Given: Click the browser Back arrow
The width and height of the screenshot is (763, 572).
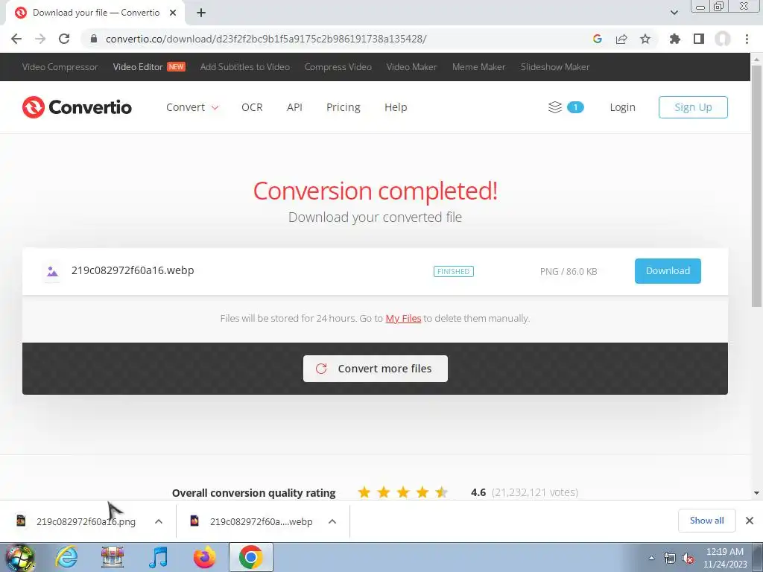Looking at the screenshot, I should (16, 39).
